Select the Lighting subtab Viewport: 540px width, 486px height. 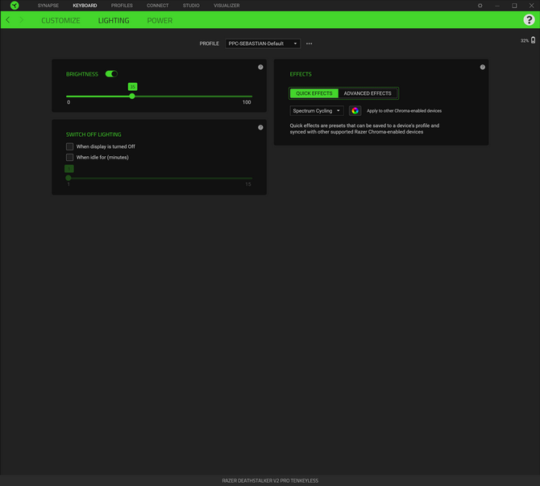[114, 21]
